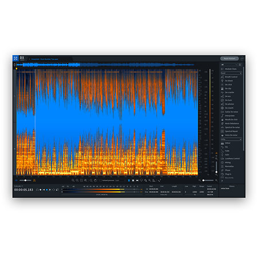Collapse the Utility category header

pos(231,139)
